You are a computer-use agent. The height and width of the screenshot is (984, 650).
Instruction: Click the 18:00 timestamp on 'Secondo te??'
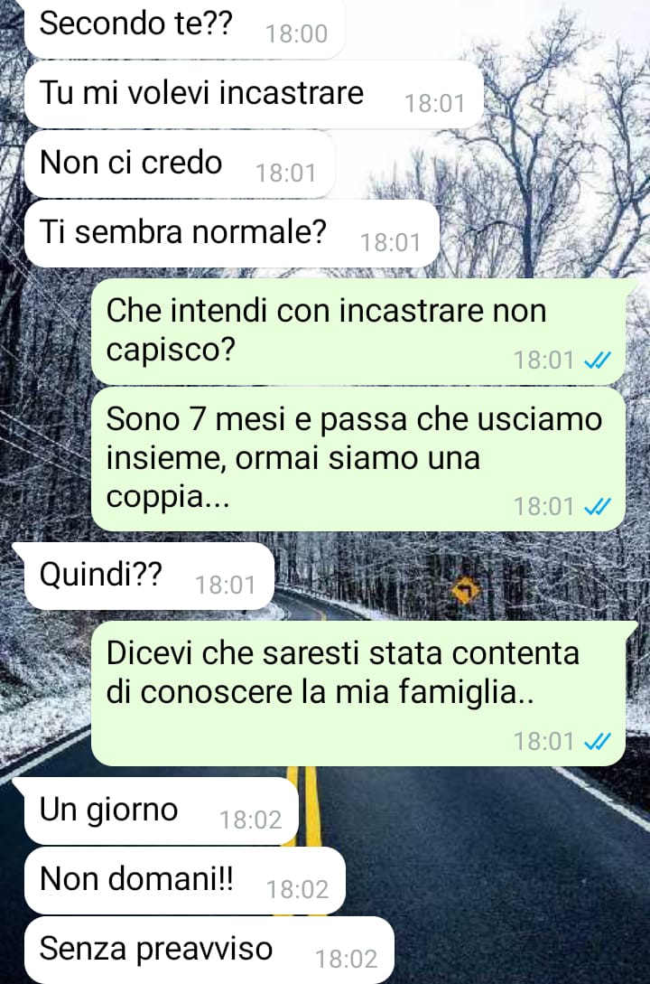pos(296,34)
